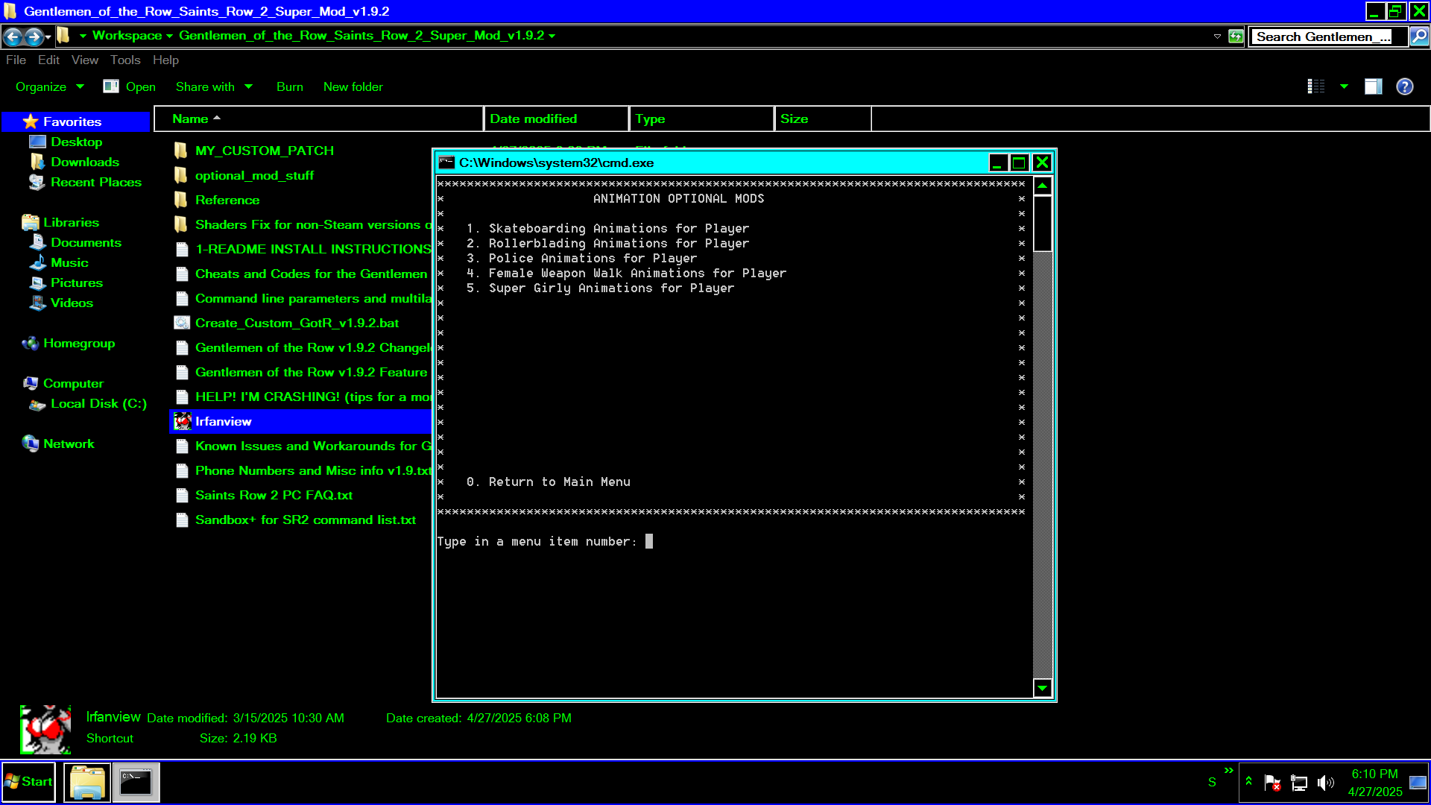Click the cmd.exe title bar icon
Image resolution: width=1431 pixels, height=805 pixels.
pyautogui.click(x=446, y=162)
